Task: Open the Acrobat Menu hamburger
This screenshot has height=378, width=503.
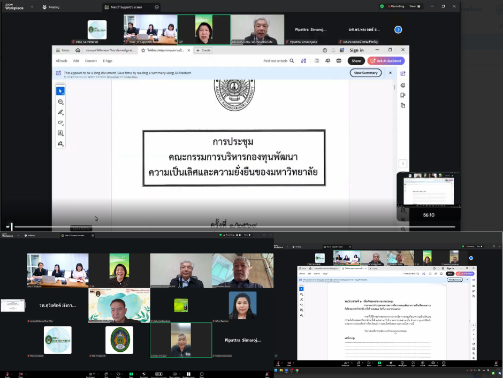Action: coord(63,50)
